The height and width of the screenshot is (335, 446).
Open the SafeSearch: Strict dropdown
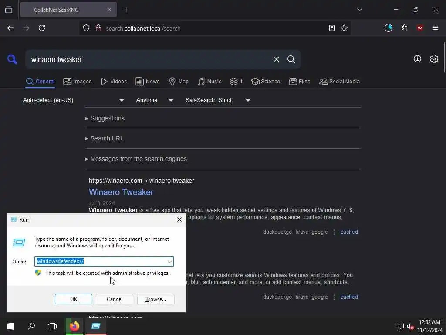pyautogui.click(x=218, y=100)
